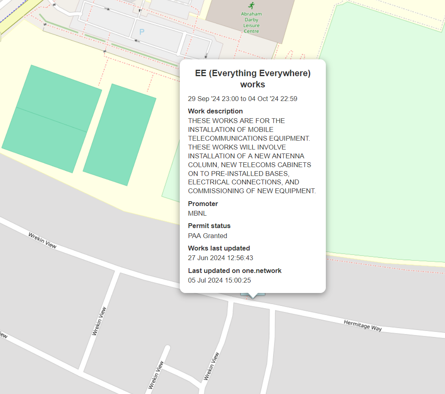Click the 'Permit status' heading
This screenshot has width=445, height=394.
[x=209, y=226]
